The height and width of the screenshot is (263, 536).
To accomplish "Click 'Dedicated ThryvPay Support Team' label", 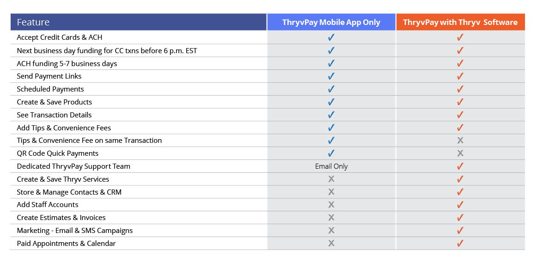I will tap(73, 166).
